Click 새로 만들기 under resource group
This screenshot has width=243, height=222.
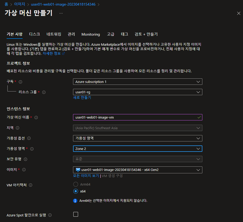click(82, 98)
